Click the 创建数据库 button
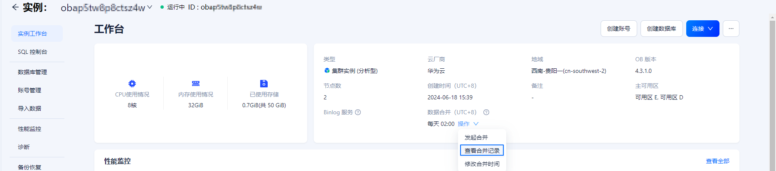The width and height of the screenshot is (776, 171). [661, 29]
